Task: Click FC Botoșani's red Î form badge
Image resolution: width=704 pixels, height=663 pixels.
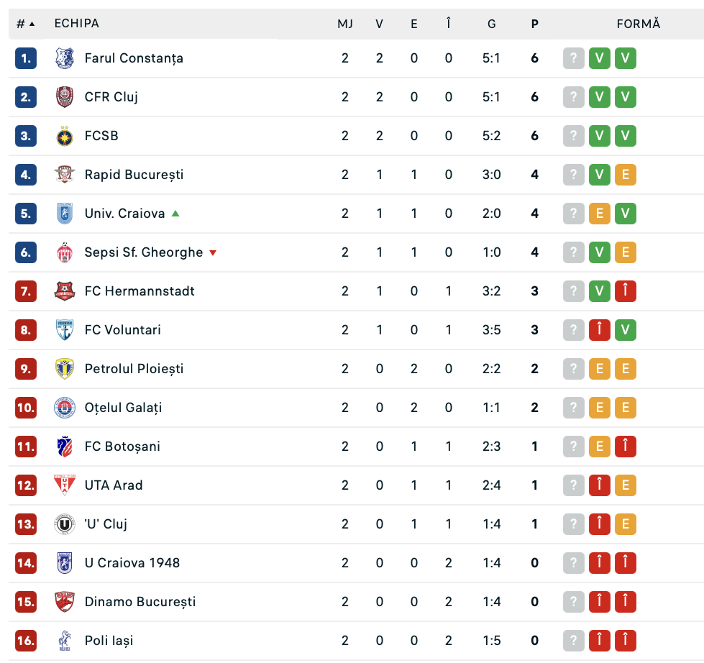Action: pyautogui.click(x=625, y=447)
